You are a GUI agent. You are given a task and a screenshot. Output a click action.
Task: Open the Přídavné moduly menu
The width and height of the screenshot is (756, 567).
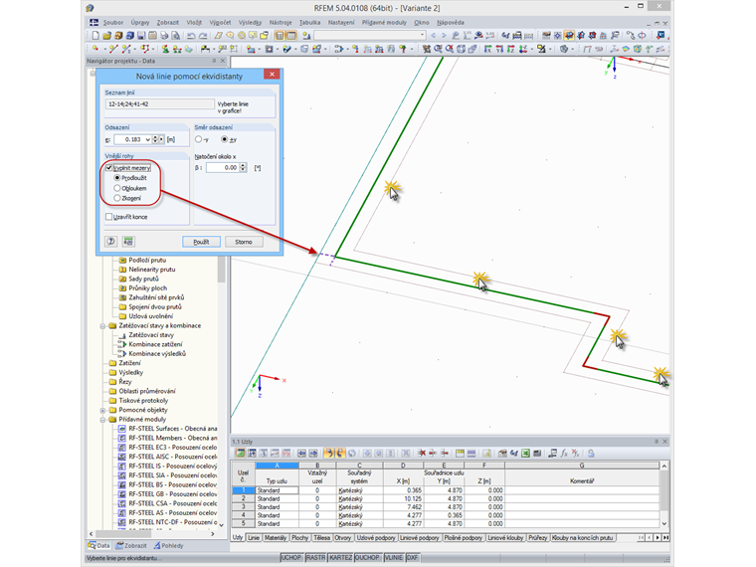[384, 22]
